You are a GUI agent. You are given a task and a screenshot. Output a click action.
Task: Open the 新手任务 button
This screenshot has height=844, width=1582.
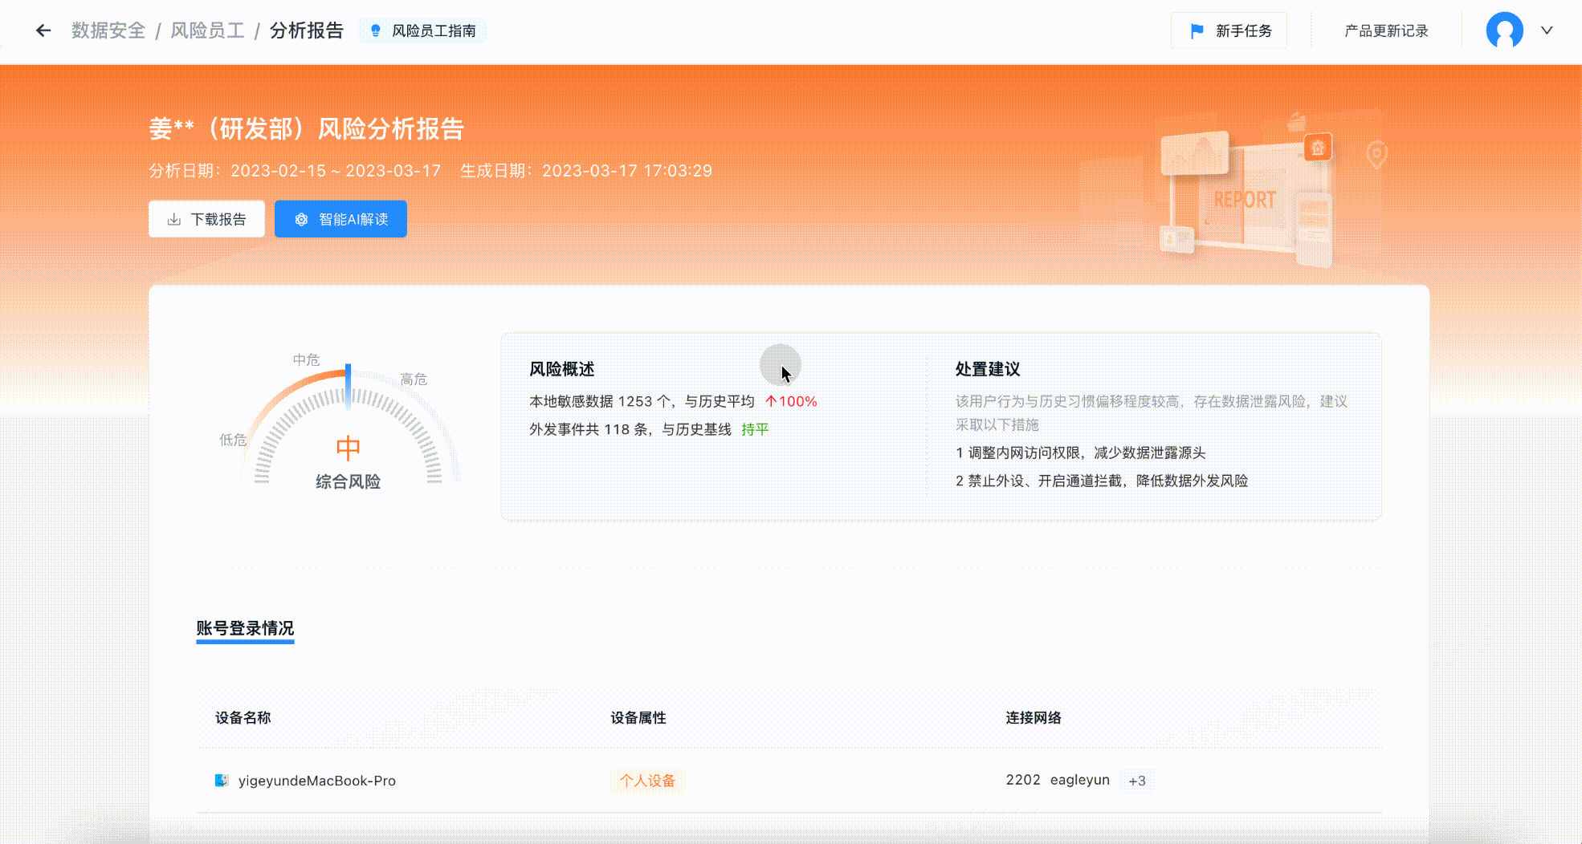(1229, 30)
